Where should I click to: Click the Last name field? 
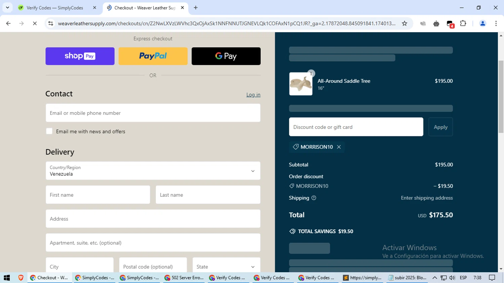[x=208, y=195]
